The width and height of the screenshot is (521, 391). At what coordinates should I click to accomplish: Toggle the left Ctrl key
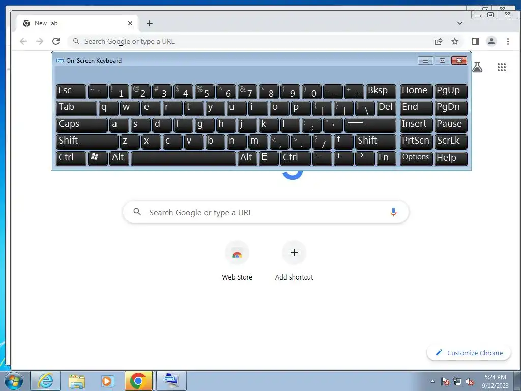(x=71, y=158)
